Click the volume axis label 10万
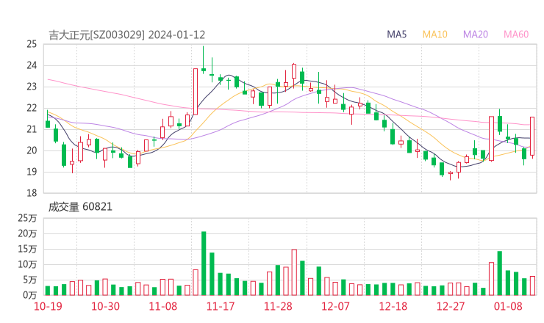This screenshot has width=544, height=323. pyautogui.click(x=27, y=264)
